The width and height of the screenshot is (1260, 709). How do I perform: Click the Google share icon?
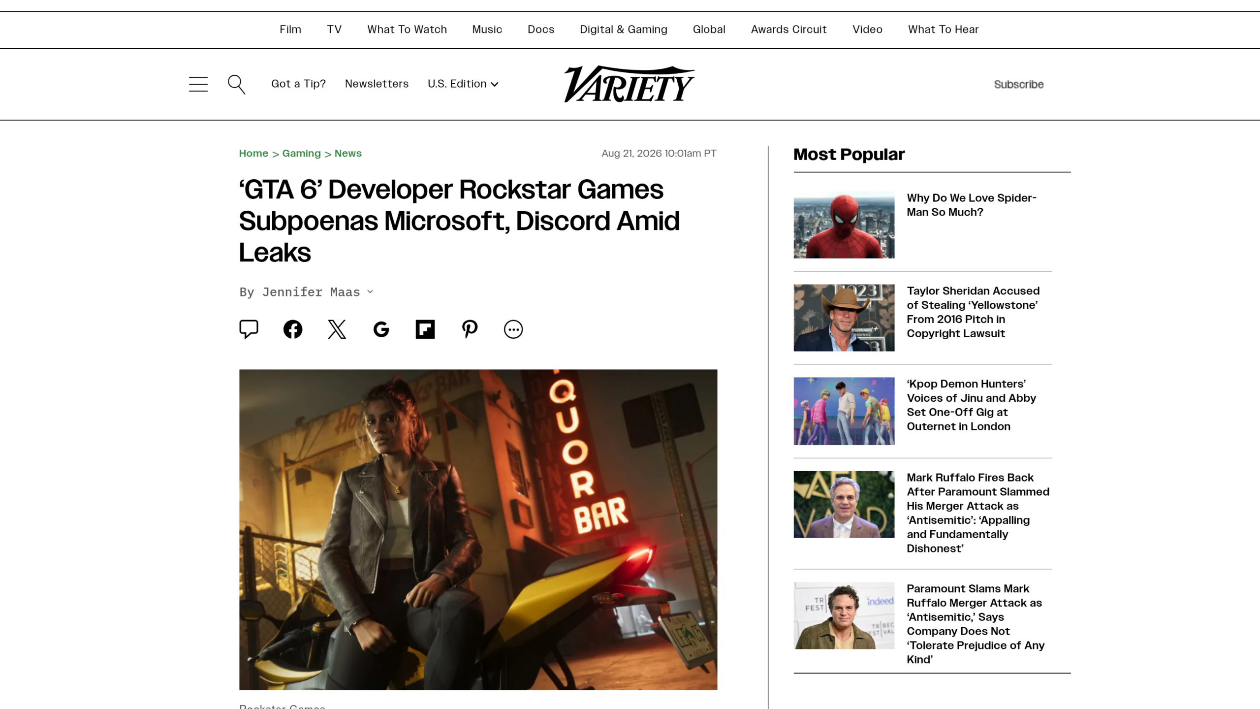[x=381, y=329]
